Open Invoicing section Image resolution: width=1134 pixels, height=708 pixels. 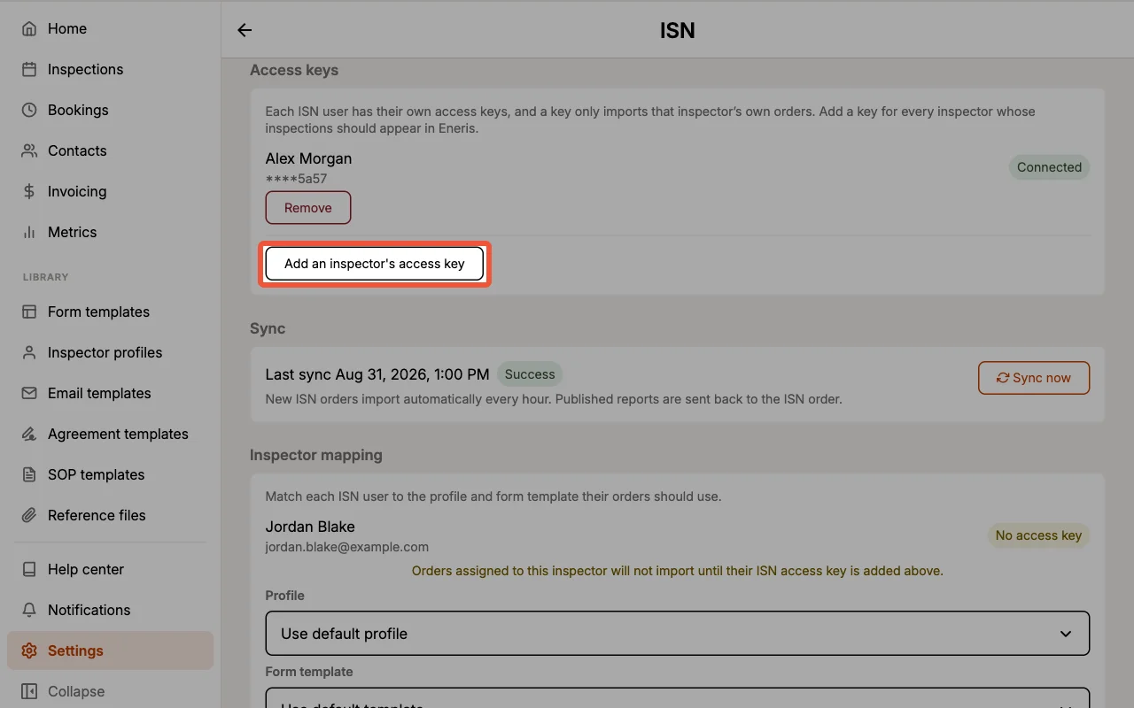click(111, 191)
